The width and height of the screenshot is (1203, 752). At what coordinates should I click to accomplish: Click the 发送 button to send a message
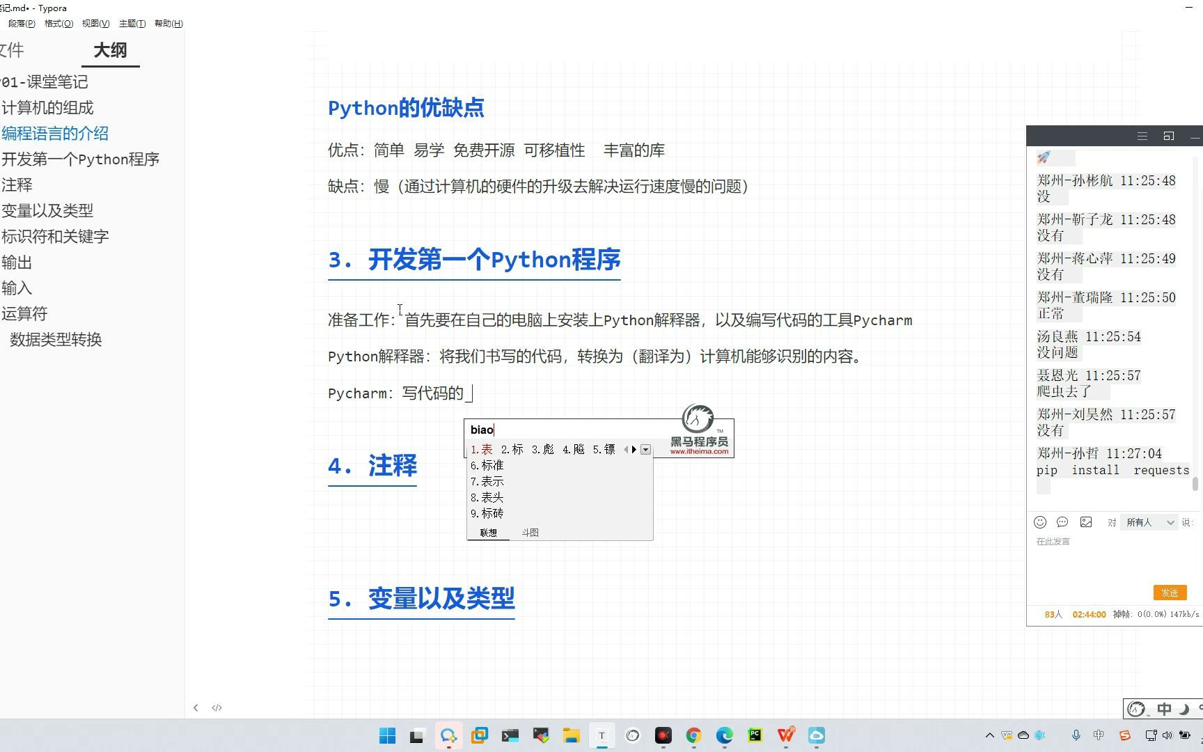pos(1170,593)
